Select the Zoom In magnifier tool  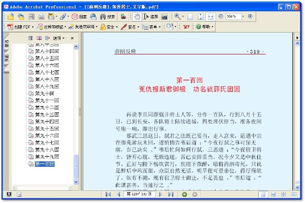(x=177, y=17)
